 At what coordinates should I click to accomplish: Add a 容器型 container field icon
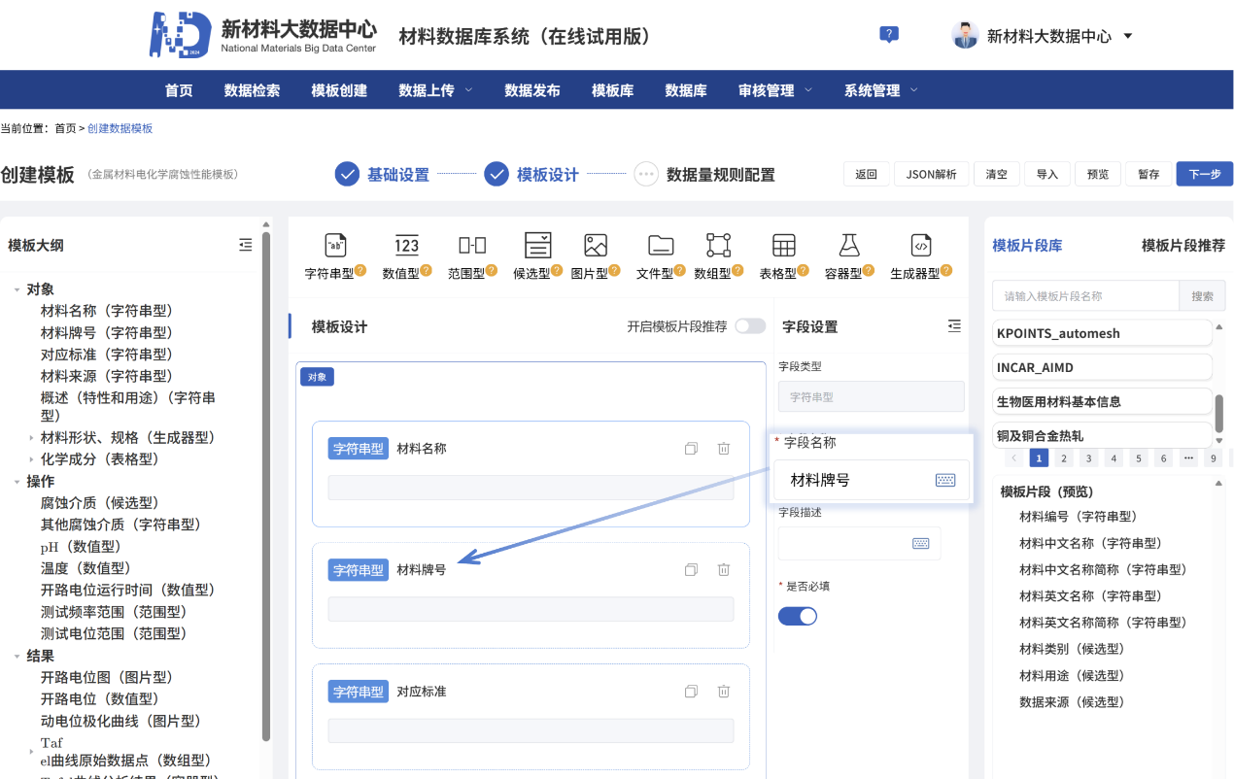tap(849, 246)
